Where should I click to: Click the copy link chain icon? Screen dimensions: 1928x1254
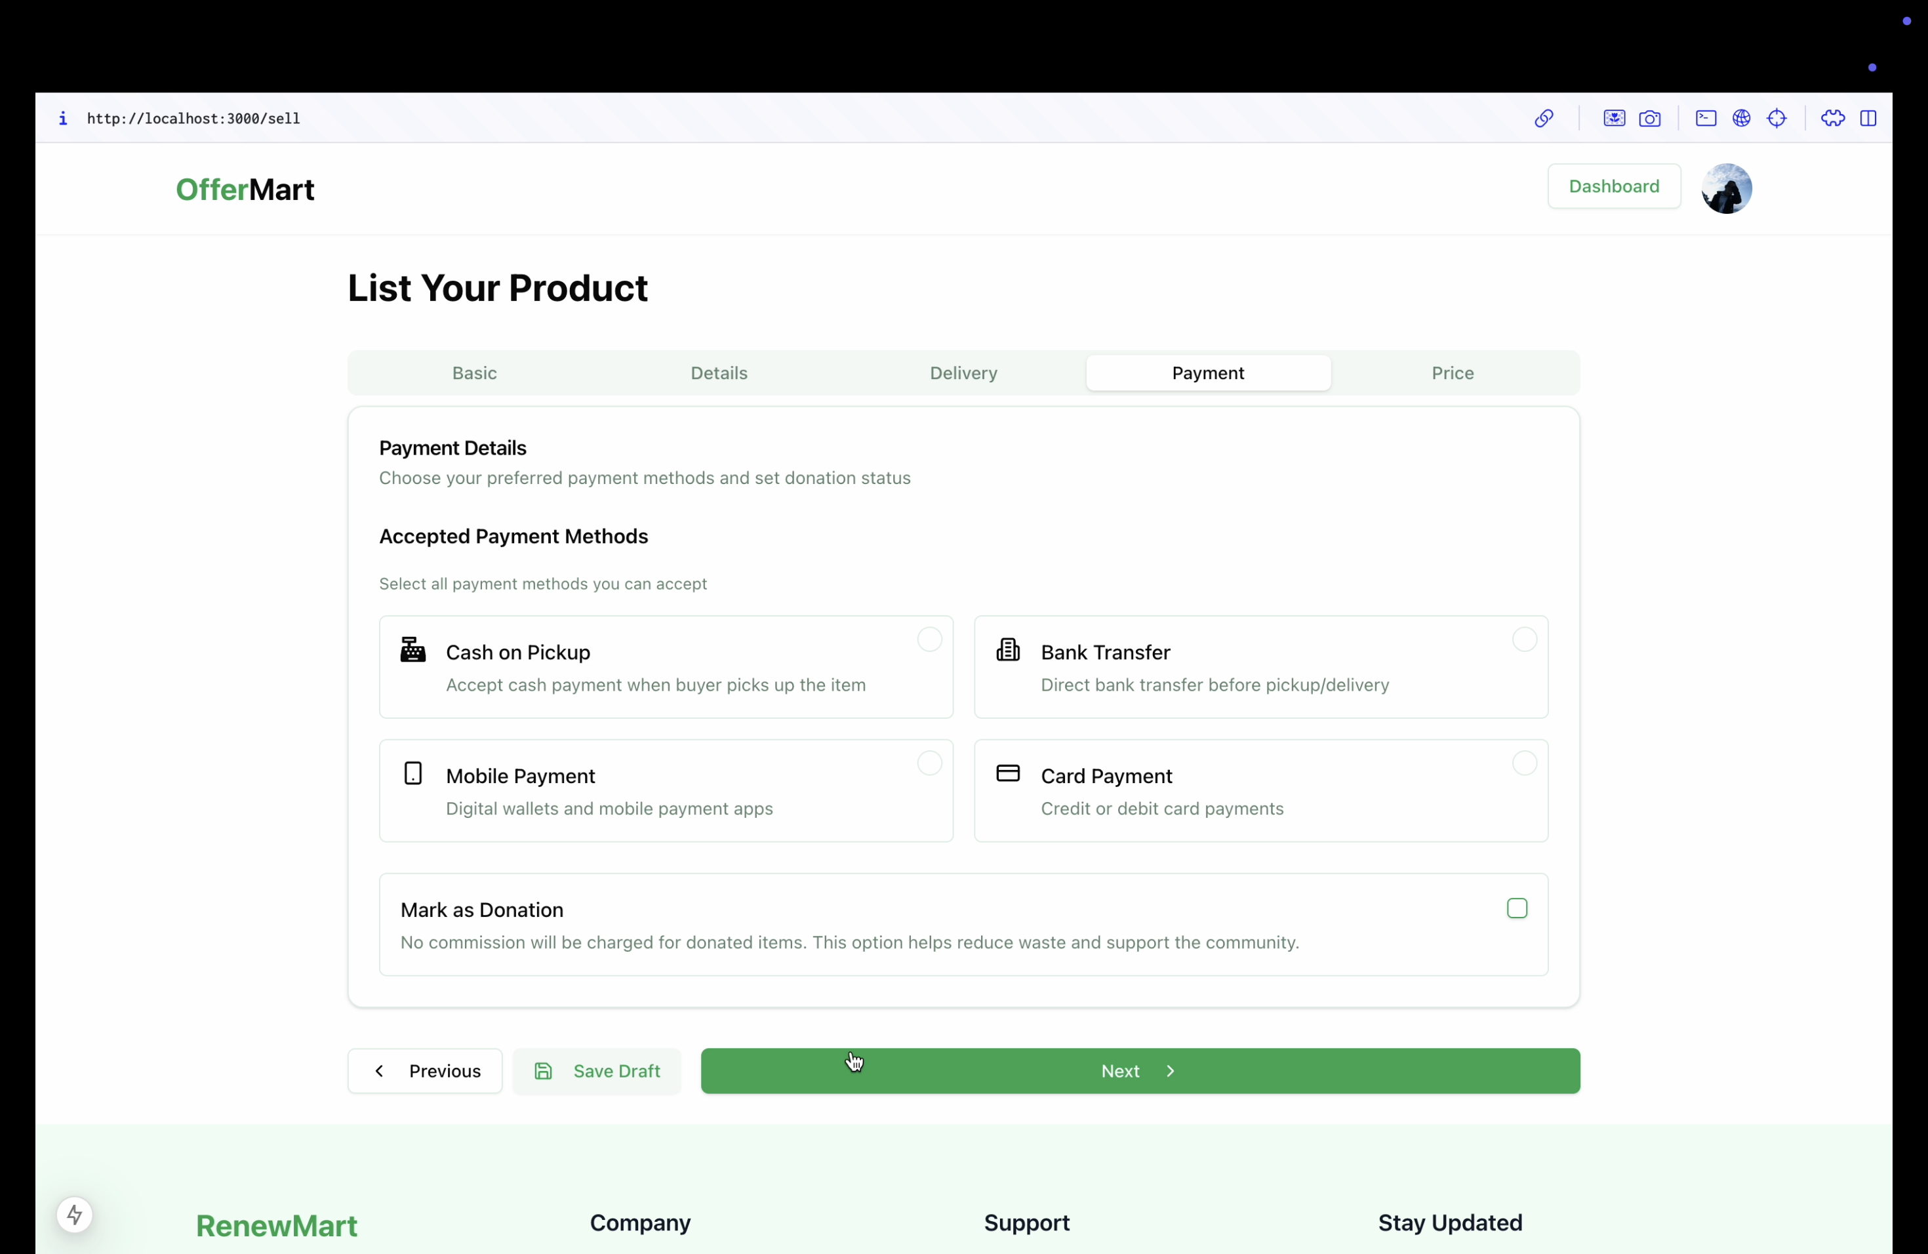click(x=1543, y=118)
